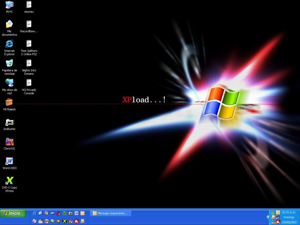This screenshot has width=300, height=225.
Task: Expand hidden tray icons with the arrow
Action: point(268,217)
